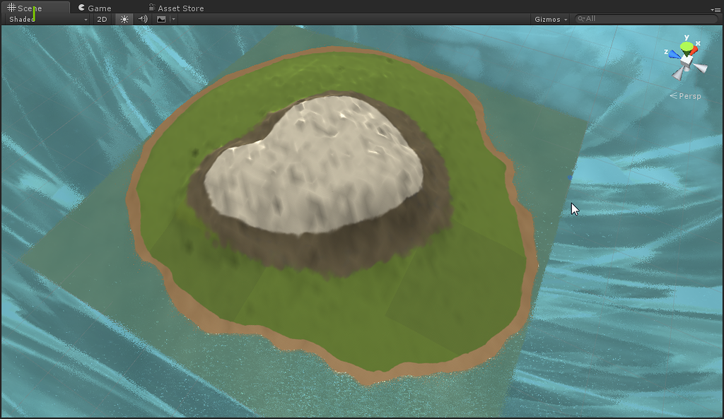Open the panel options hamburger icon at top right

tap(717, 10)
